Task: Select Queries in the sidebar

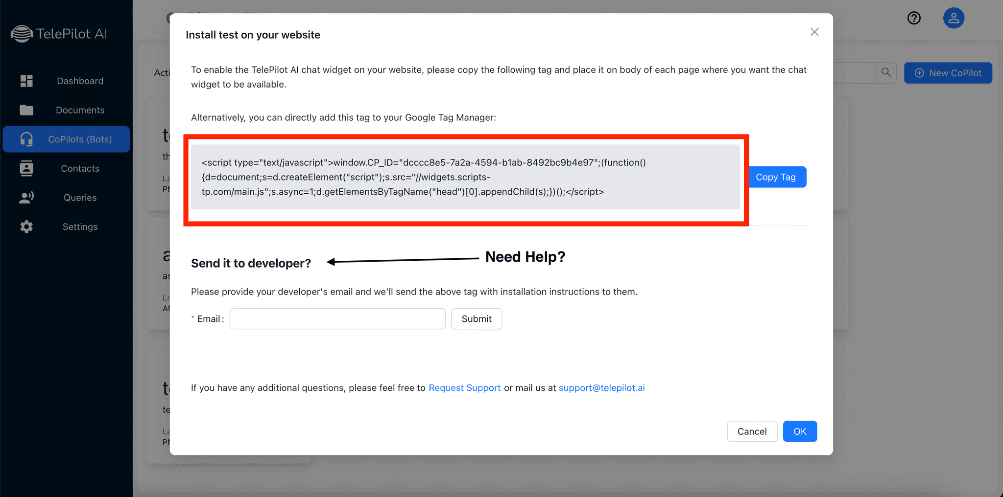Action: coord(80,198)
